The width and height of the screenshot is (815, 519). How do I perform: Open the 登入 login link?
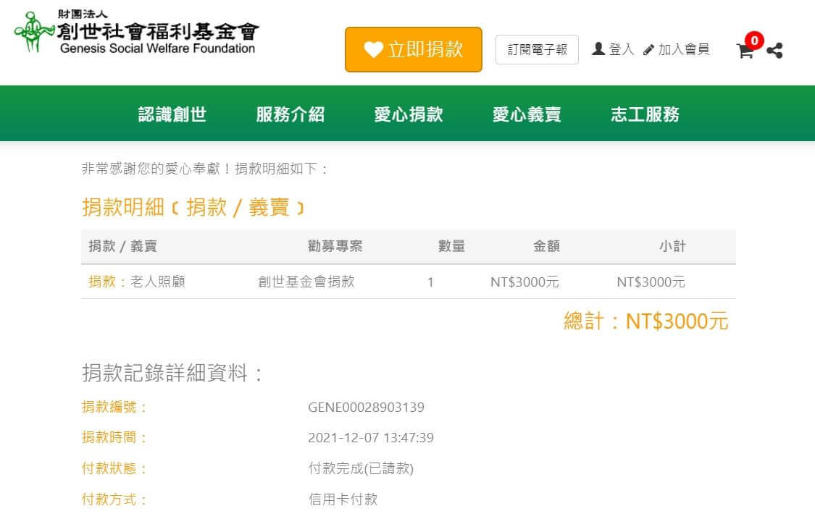click(621, 49)
